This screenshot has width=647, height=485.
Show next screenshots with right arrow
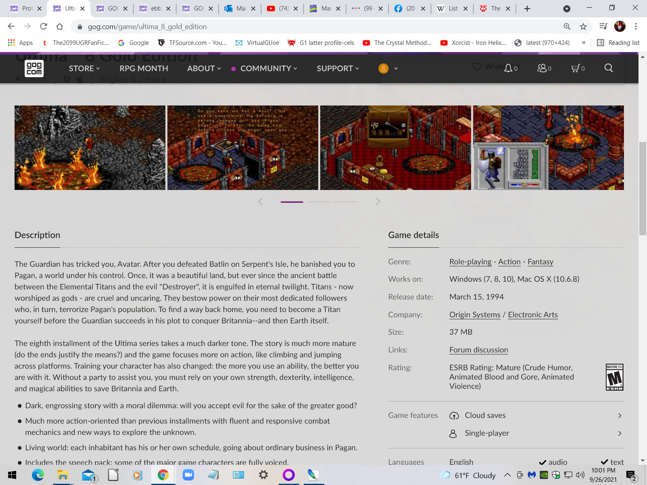(x=378, y=201)
